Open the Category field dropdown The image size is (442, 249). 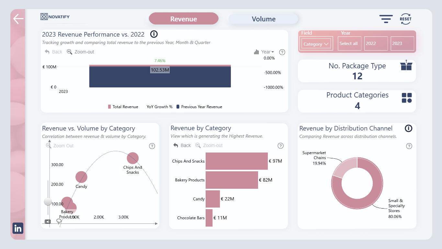pos(316,44)
